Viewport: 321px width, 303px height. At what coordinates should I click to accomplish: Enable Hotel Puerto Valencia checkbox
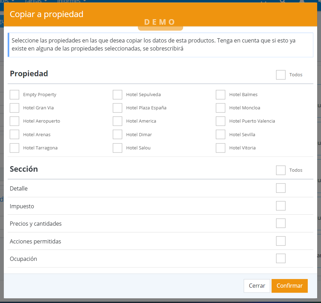[x=221, y=121]
